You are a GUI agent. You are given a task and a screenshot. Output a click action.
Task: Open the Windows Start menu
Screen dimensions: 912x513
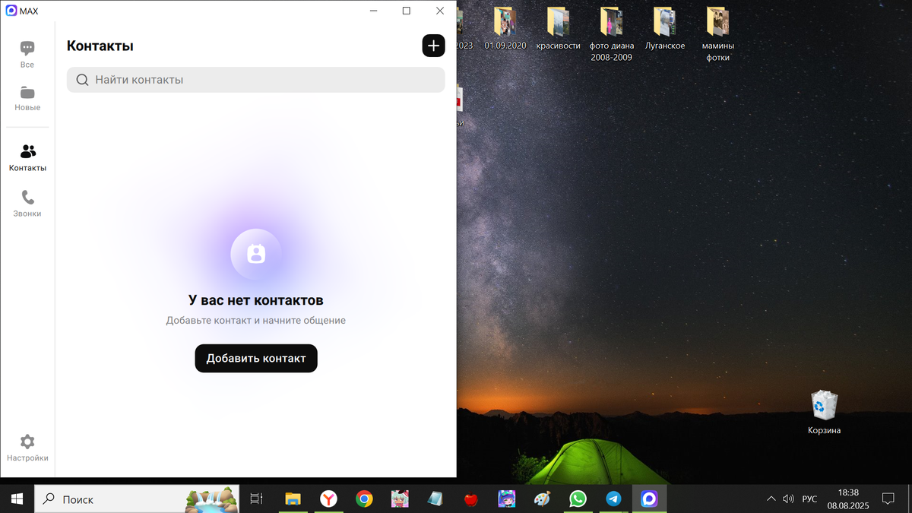[x=17, y=499]
